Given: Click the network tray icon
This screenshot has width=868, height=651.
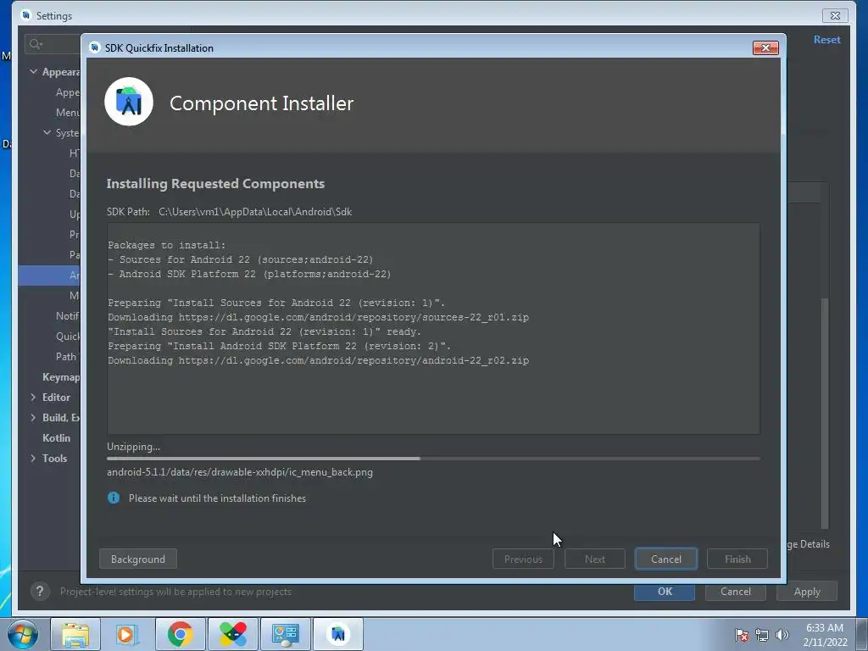Looking at the screenshot, I should coord(762,635).
